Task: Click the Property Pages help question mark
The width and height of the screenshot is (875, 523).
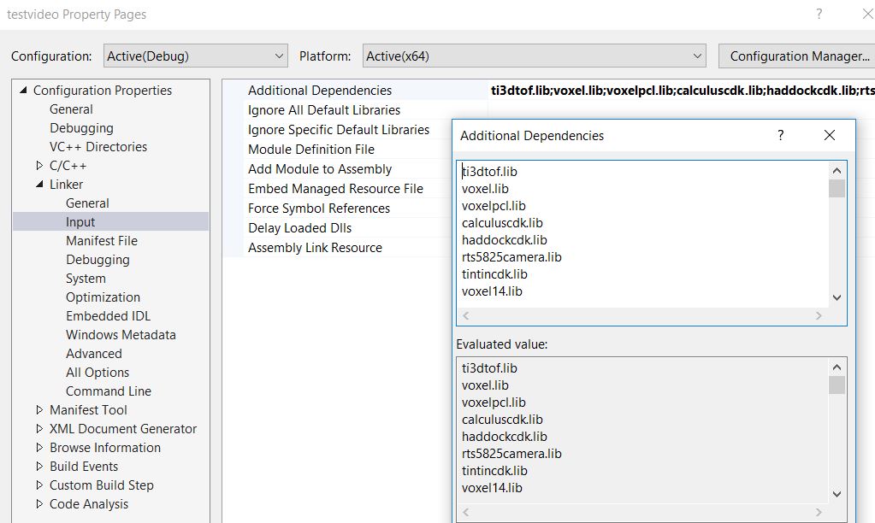Action: [x=818, y=14]
